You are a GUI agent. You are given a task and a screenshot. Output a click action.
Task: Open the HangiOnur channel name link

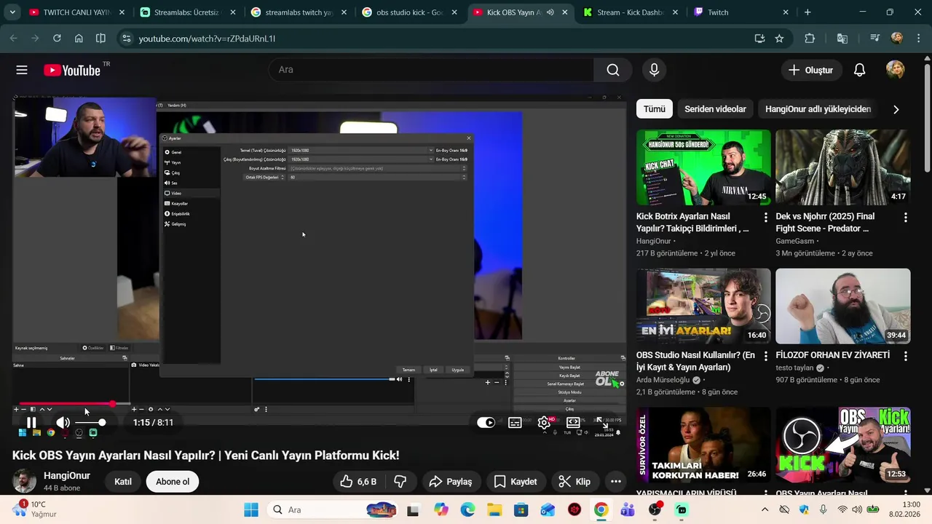click(x=67, y=475)
